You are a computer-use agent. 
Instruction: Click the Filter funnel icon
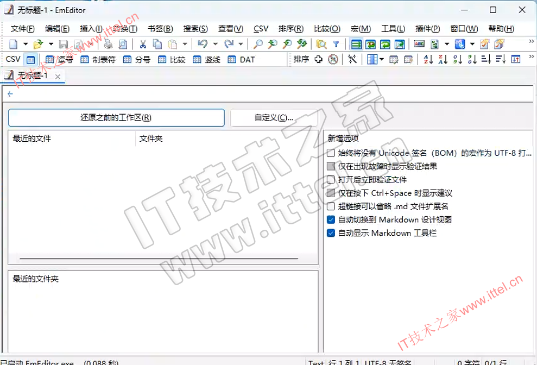tap(336, 45)
